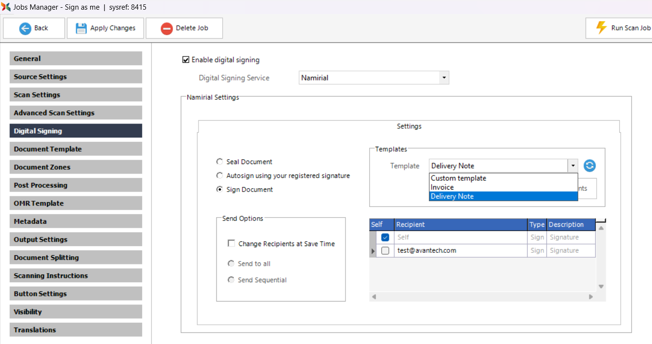
Task: Select the Seal Document option
Action: click(220, 162)
